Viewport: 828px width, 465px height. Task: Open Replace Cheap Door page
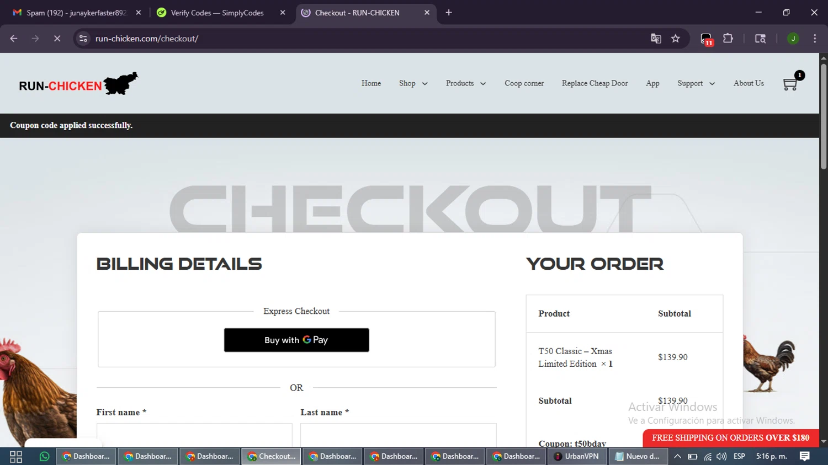[595, 83]
